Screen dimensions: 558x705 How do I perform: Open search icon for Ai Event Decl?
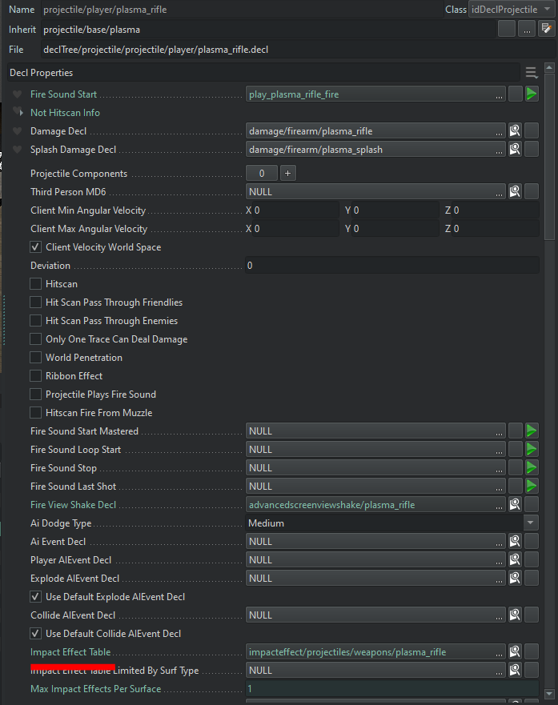coord(515,541)
